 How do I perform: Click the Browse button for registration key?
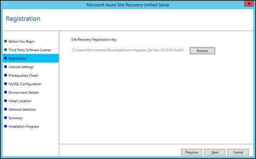[202, 51]
